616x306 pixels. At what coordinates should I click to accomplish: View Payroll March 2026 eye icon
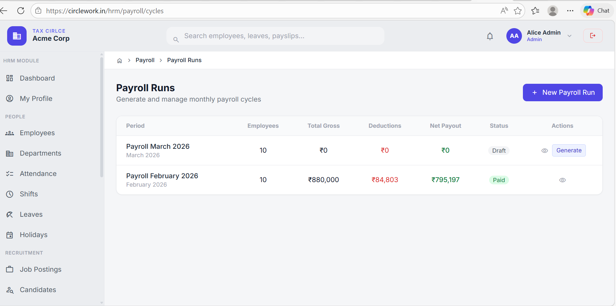(x=545, y=151)
